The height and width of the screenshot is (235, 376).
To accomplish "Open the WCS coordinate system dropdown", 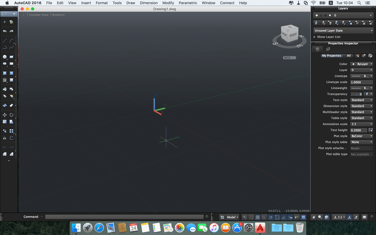I will tap(289, 58).
